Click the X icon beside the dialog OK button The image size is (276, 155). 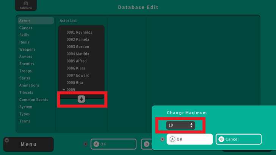(162, 139)
